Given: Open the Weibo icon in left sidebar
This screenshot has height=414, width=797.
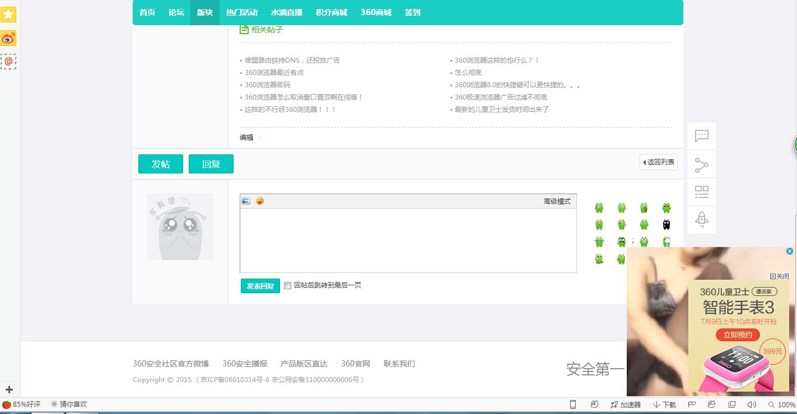Looking at the screenshot, I should [x=8, y=38].
